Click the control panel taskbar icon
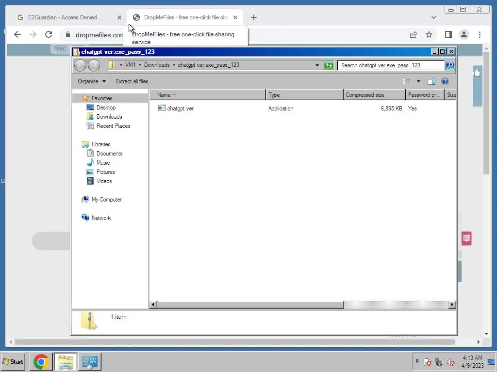 pyautogui.click(x=90, y=361)
